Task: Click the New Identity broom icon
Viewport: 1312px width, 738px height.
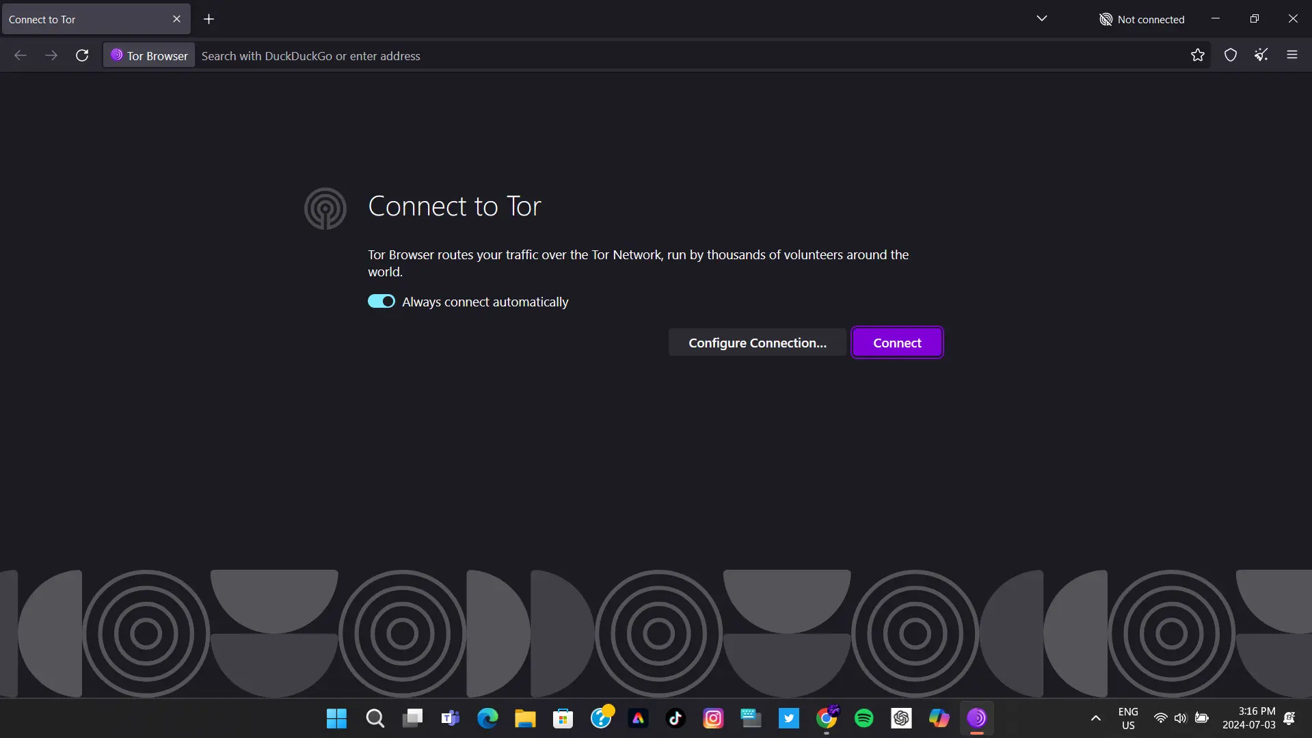Action: coord(1261,55)
